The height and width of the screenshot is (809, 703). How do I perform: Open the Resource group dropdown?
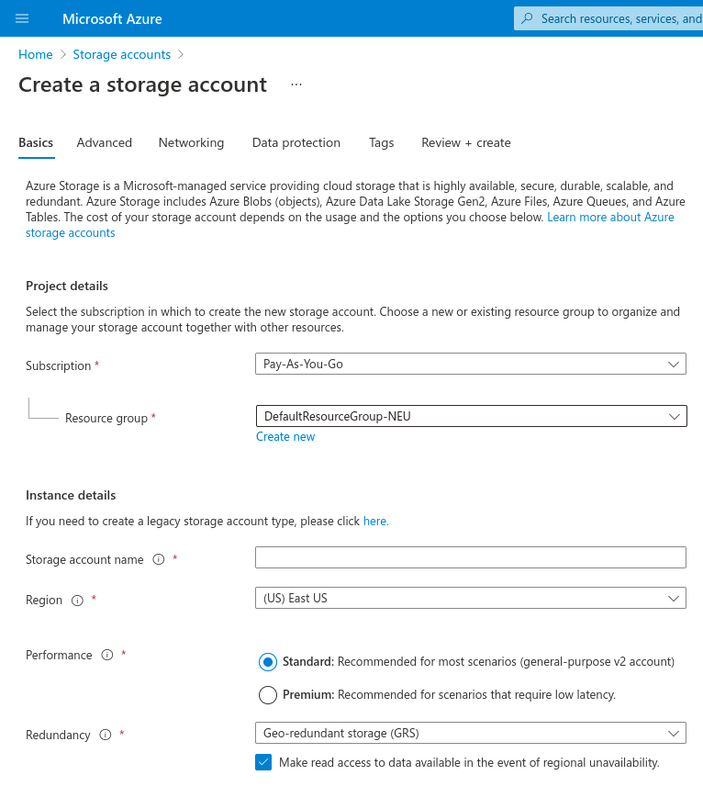[x=470, y=416]
